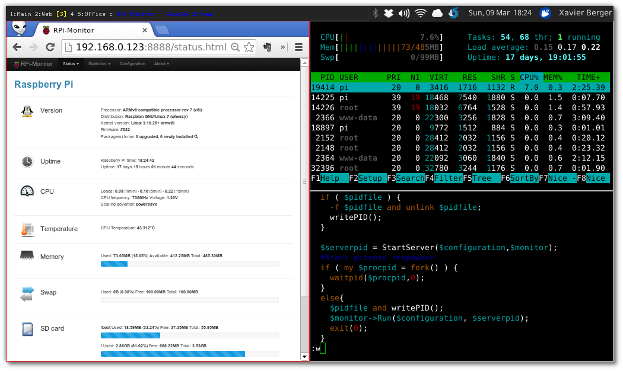Open the Statistics dropdown menu
Image resolution: width=623 pixels, height=371 pixels.
[99, 64]
